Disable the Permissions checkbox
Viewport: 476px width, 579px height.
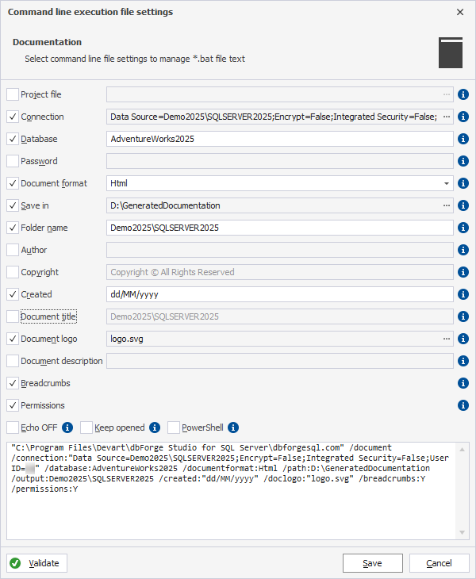coord(13,405)
